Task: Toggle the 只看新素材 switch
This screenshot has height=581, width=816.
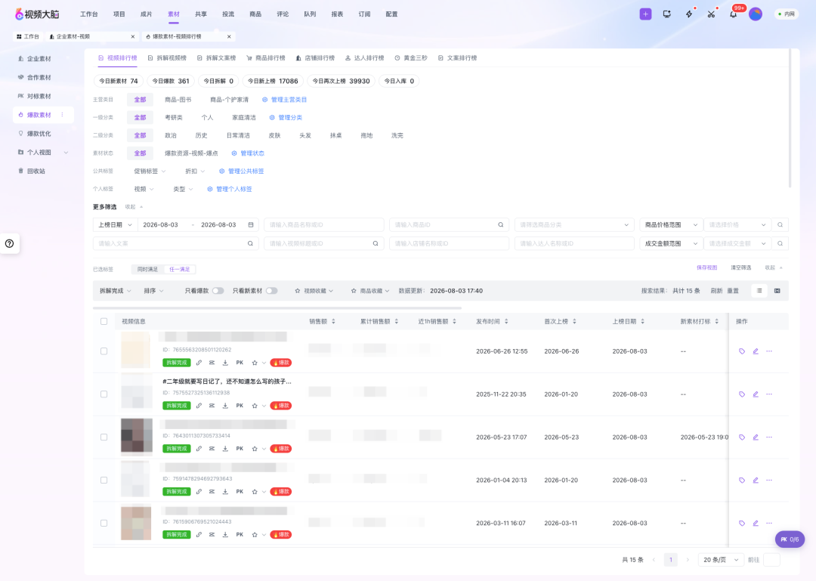Action: click(x=272, y=290)
